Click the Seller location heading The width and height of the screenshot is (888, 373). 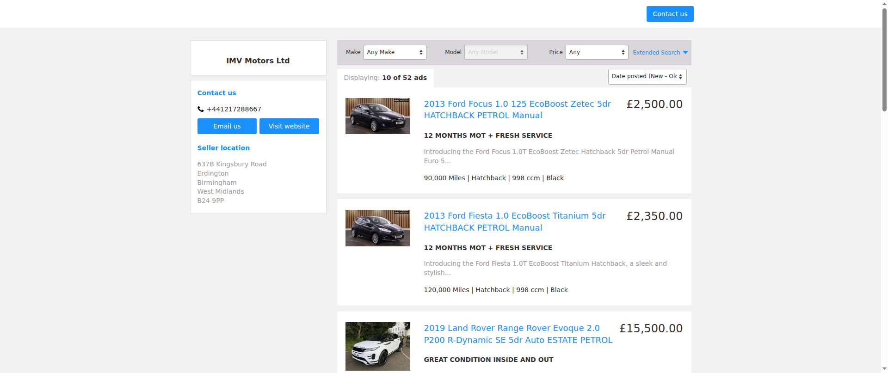click(x=223, y=148)
